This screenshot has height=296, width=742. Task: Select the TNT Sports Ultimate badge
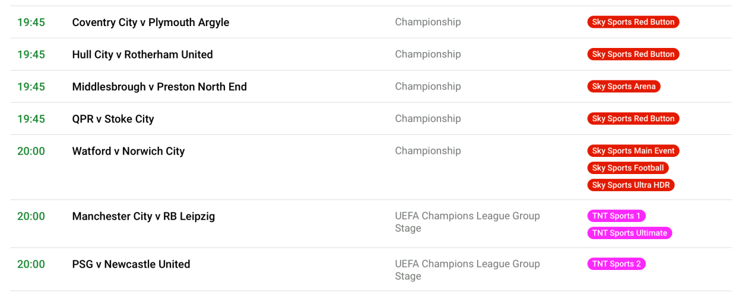click(629, 233)
